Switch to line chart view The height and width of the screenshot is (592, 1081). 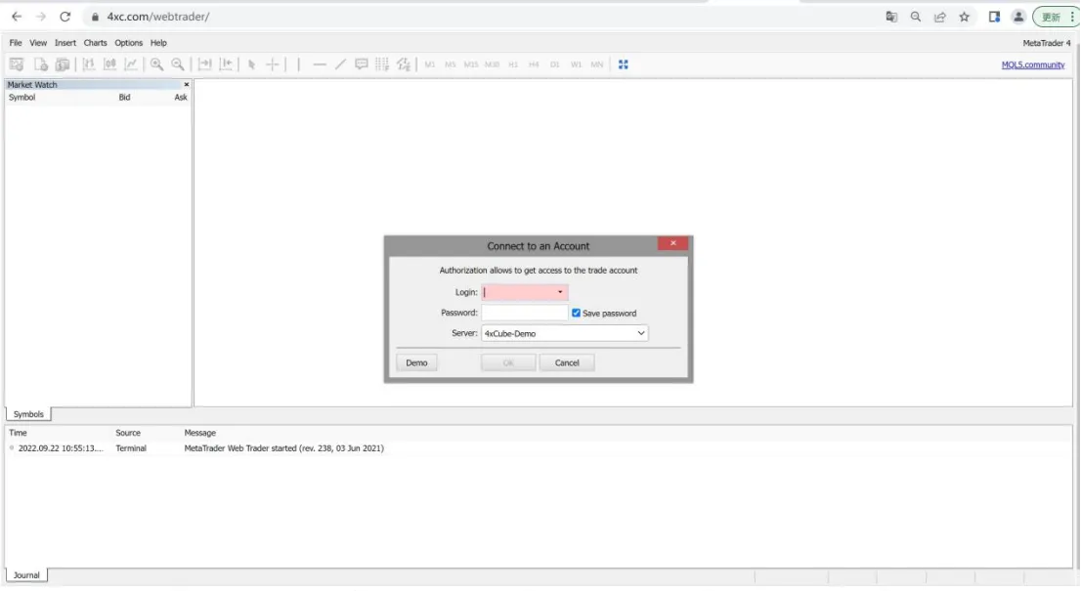pos(130,64)
